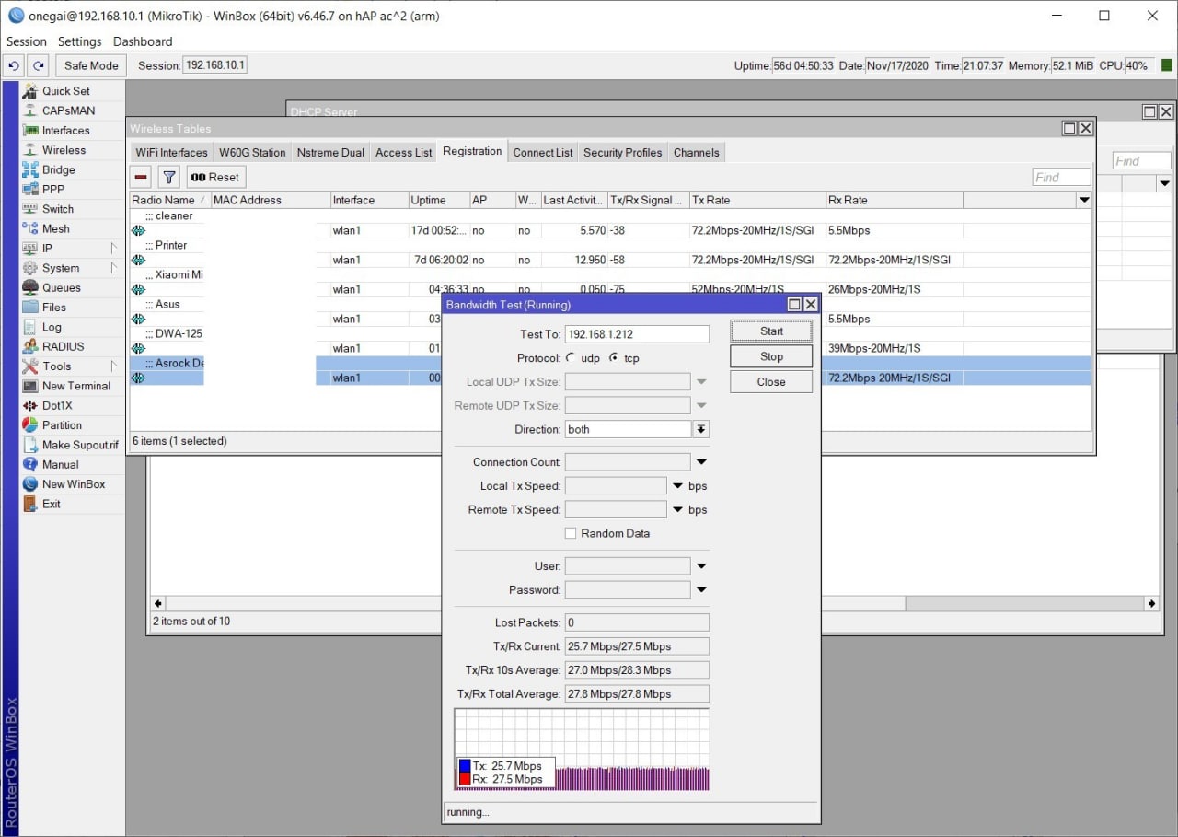Click Reset counters button
This screenshot has height=837, width=1178.
215,177
